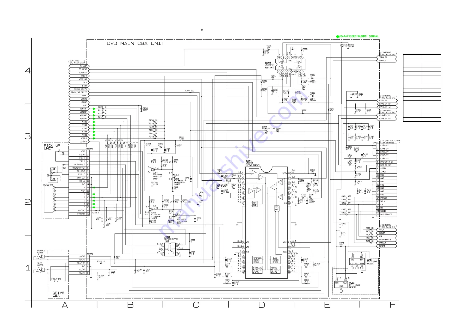464x325 pixels.
Task: Click the Q251 KTC3875S transistor label
Action: point(182,220)
